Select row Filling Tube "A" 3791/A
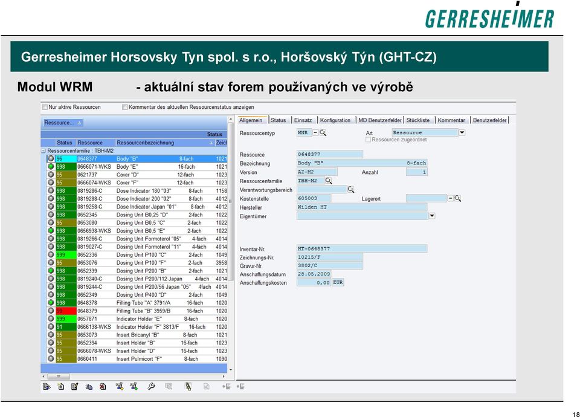 tap(137, 303)
